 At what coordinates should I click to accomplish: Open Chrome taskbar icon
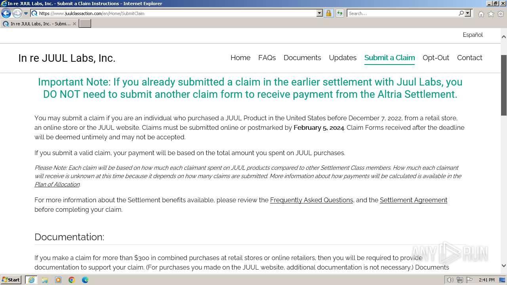pyautogui.click(x=72, y=280)
